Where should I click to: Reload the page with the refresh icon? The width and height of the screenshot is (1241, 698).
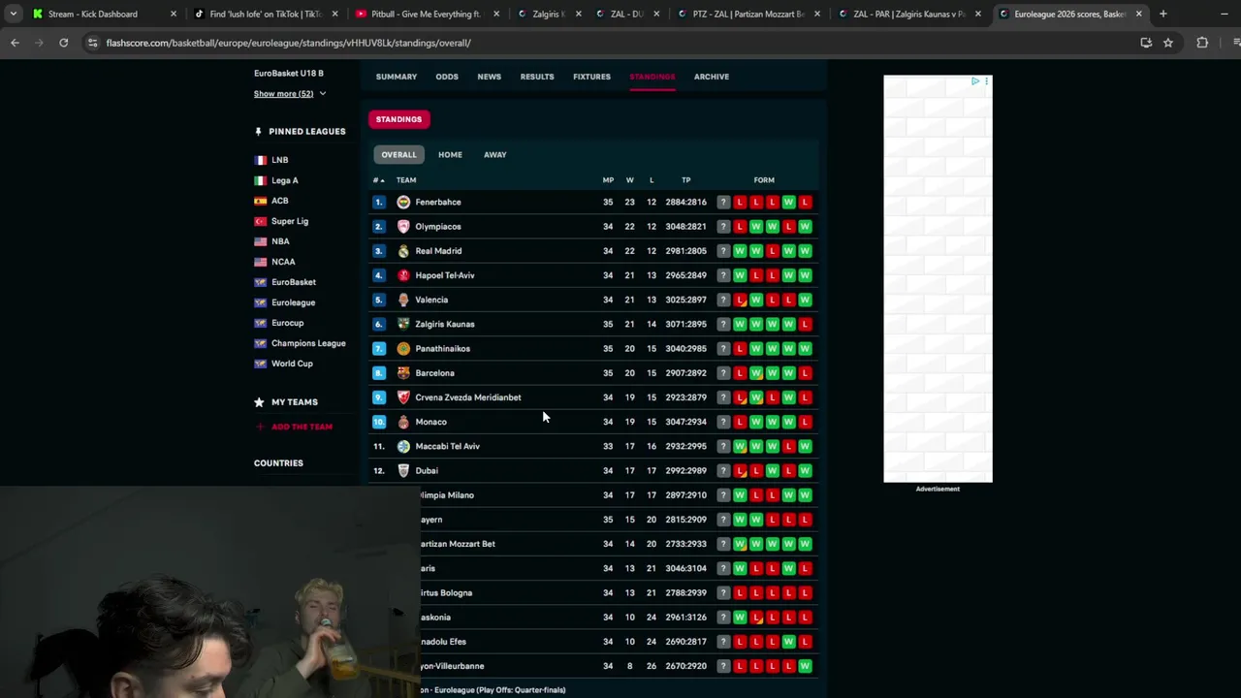[x=63, y=43]
